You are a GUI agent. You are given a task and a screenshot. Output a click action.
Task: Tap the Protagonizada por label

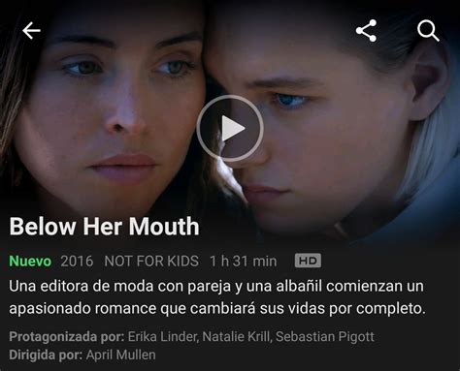point(67,337)
